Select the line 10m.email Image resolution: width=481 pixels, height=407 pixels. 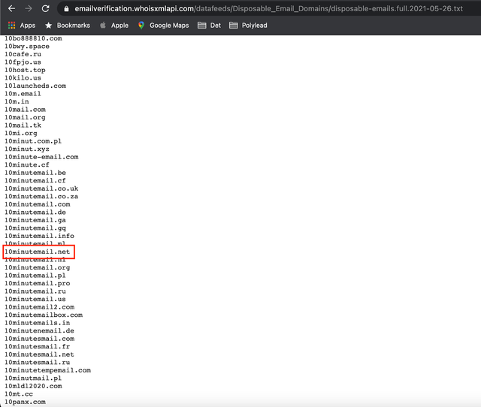point(23,94)
